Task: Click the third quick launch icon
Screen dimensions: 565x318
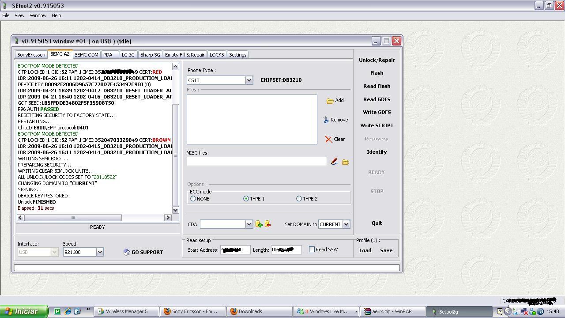Action: point(77,311)
